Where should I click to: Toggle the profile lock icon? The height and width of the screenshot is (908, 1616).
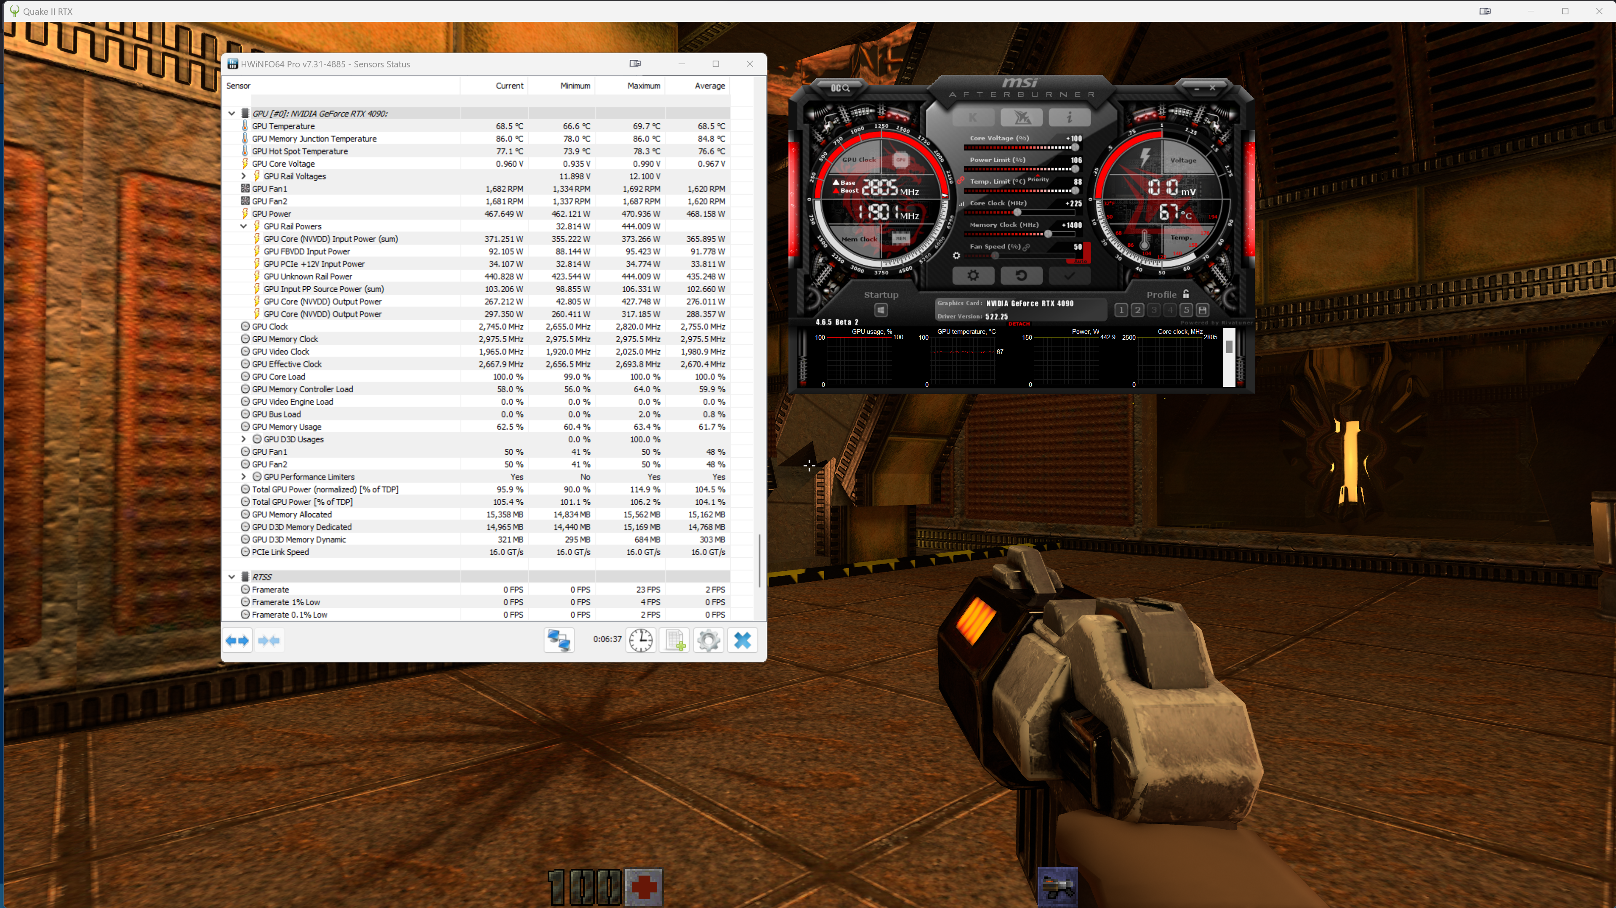pos(1186,294)
